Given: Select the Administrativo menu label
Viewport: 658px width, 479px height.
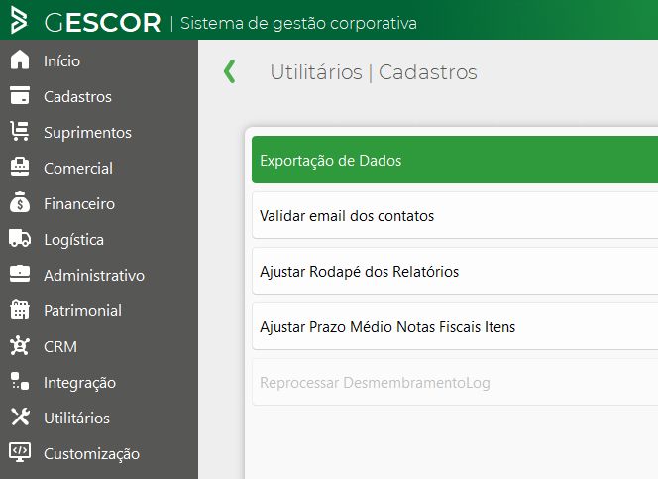Looking at the screenshot, I should [94, 276].
